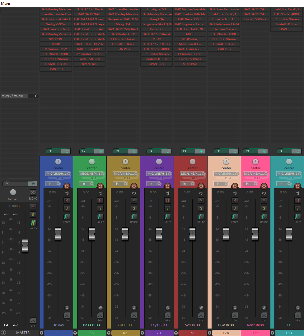The image size is (304, 336).
Task: Mute the Master track
Action: pyautogui.click(x=33, y=207)
